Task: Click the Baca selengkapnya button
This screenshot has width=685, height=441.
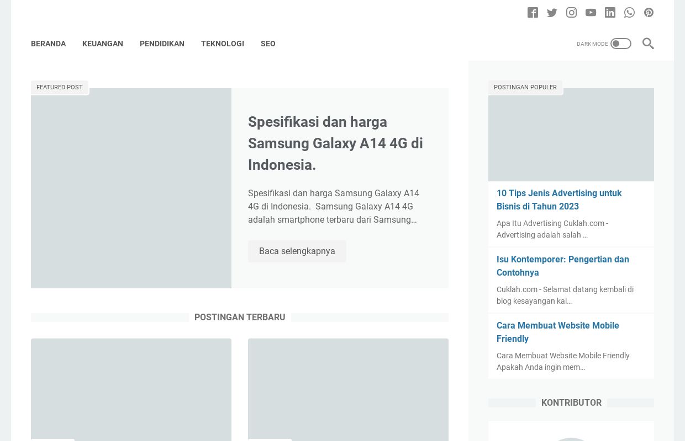Action: click(297, 251)
